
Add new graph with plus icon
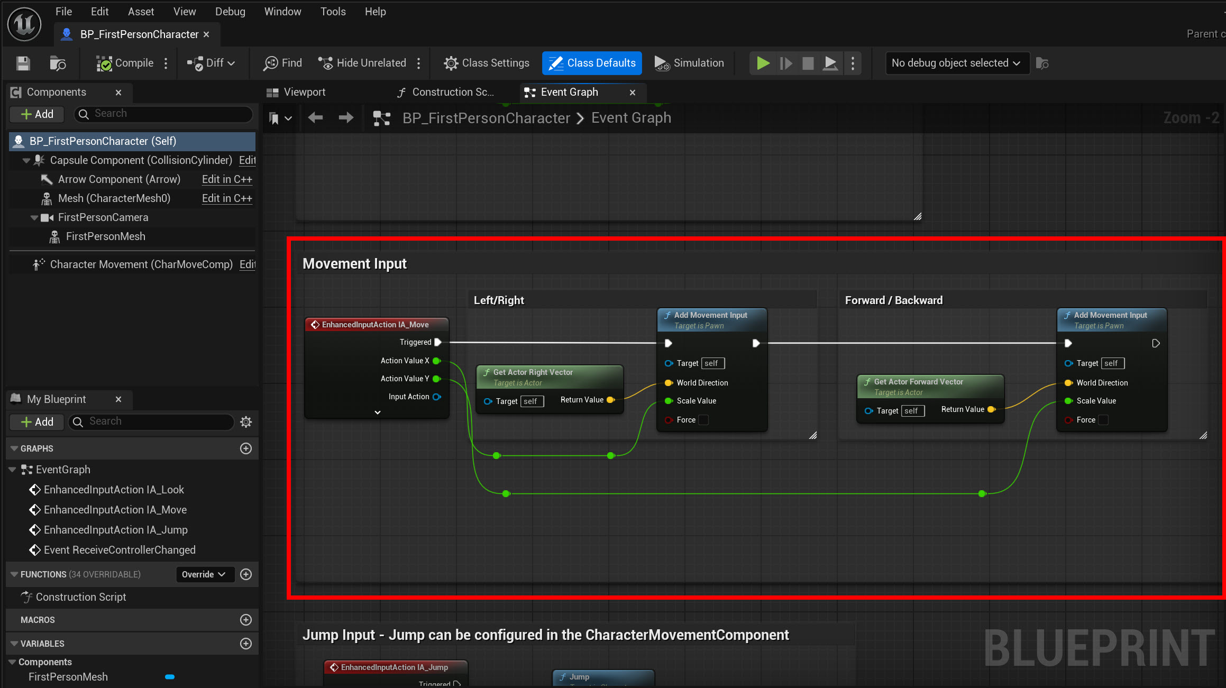tap(246, 448)
